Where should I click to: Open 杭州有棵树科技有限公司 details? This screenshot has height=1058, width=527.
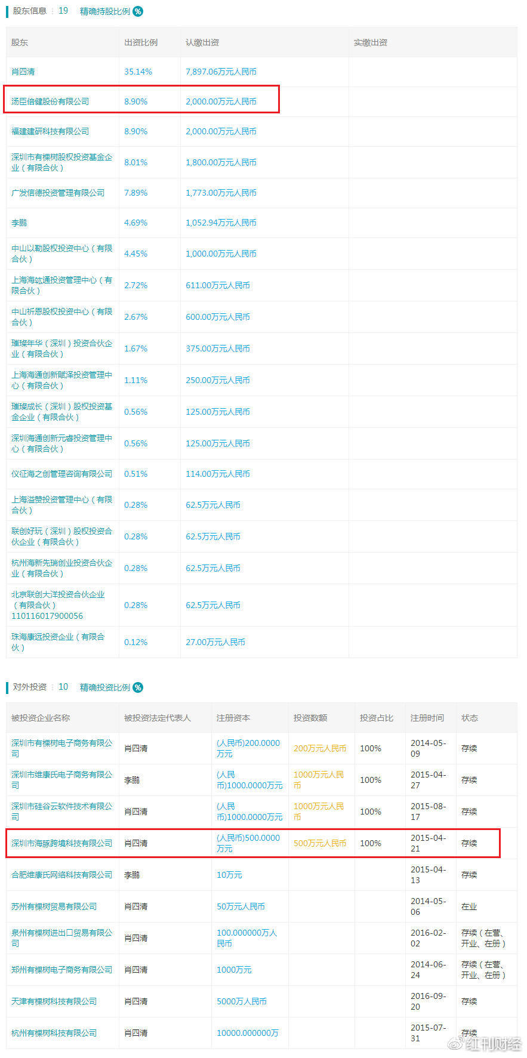coord(54,1033)
